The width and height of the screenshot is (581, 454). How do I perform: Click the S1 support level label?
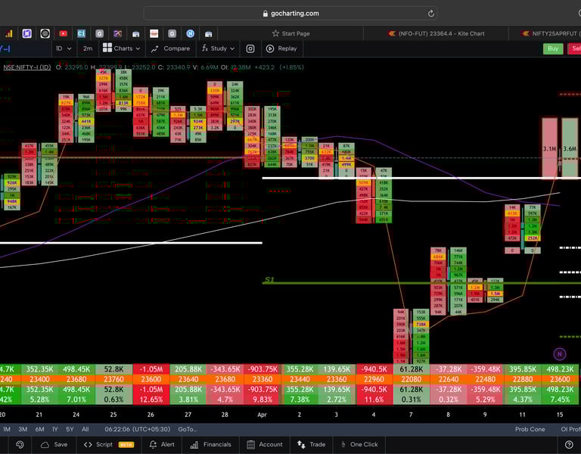click(269, 280)
